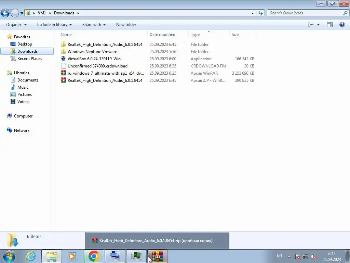Open the network tray icon
Viewport: 350px width, 263px height.
point(305,256)
